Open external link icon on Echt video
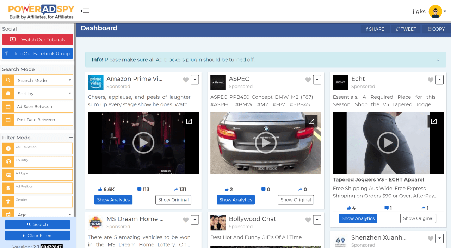The height and width of the screenshot is (248, 451). tap(433, 121)
